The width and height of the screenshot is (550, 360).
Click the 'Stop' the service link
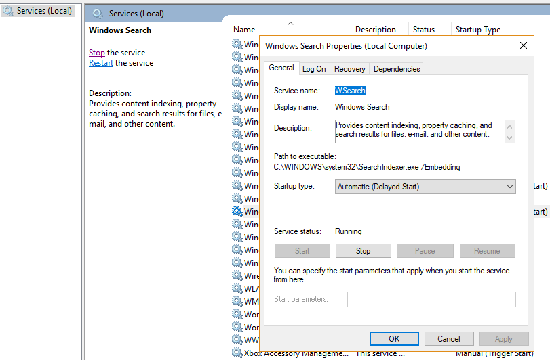coord(97,53)
